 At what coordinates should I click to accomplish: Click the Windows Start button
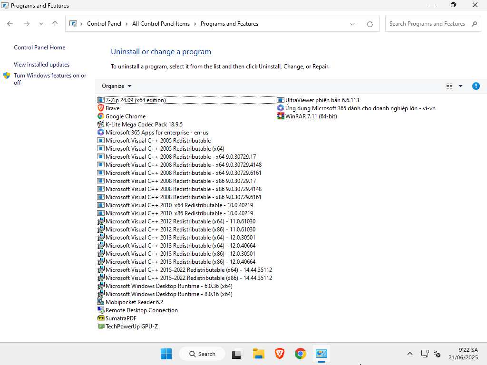tap(166, 354)
